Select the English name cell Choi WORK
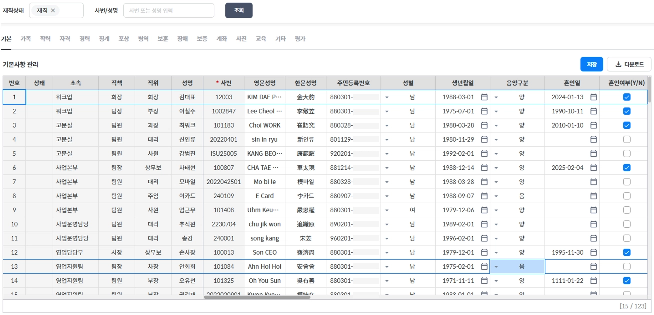This screenshot has height=315, width=654. point(265,125)
